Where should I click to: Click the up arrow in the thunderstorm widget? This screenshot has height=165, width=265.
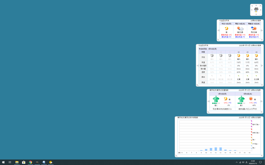(256, 5)
